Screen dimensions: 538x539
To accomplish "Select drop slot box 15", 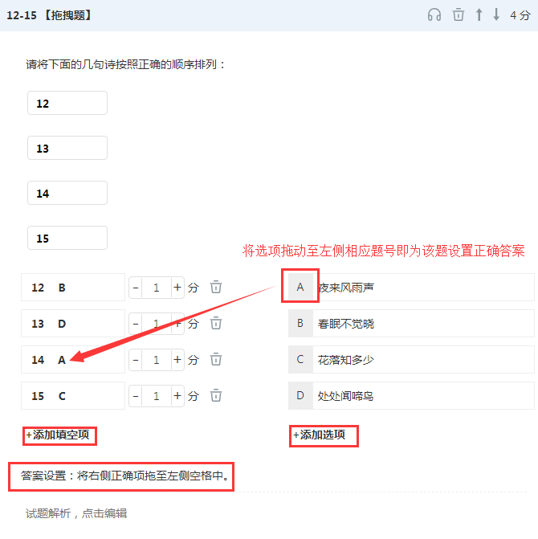I will tap(67, 238).
